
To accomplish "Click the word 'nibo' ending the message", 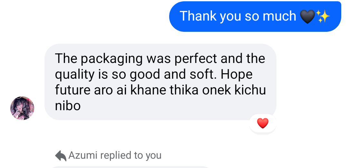I will tap(68, 106).
